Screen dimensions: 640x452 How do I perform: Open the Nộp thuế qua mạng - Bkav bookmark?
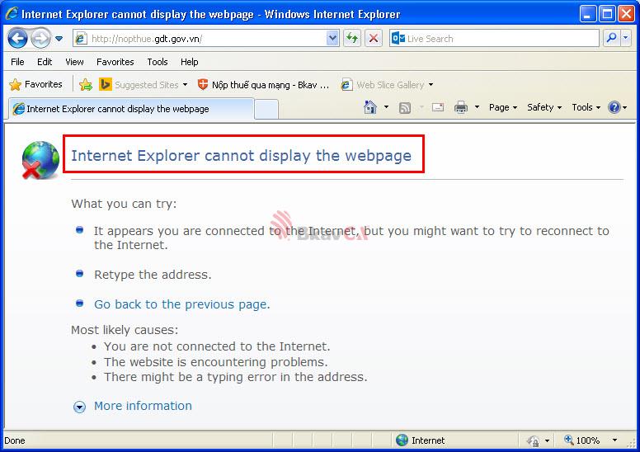(x=263, y=84)
